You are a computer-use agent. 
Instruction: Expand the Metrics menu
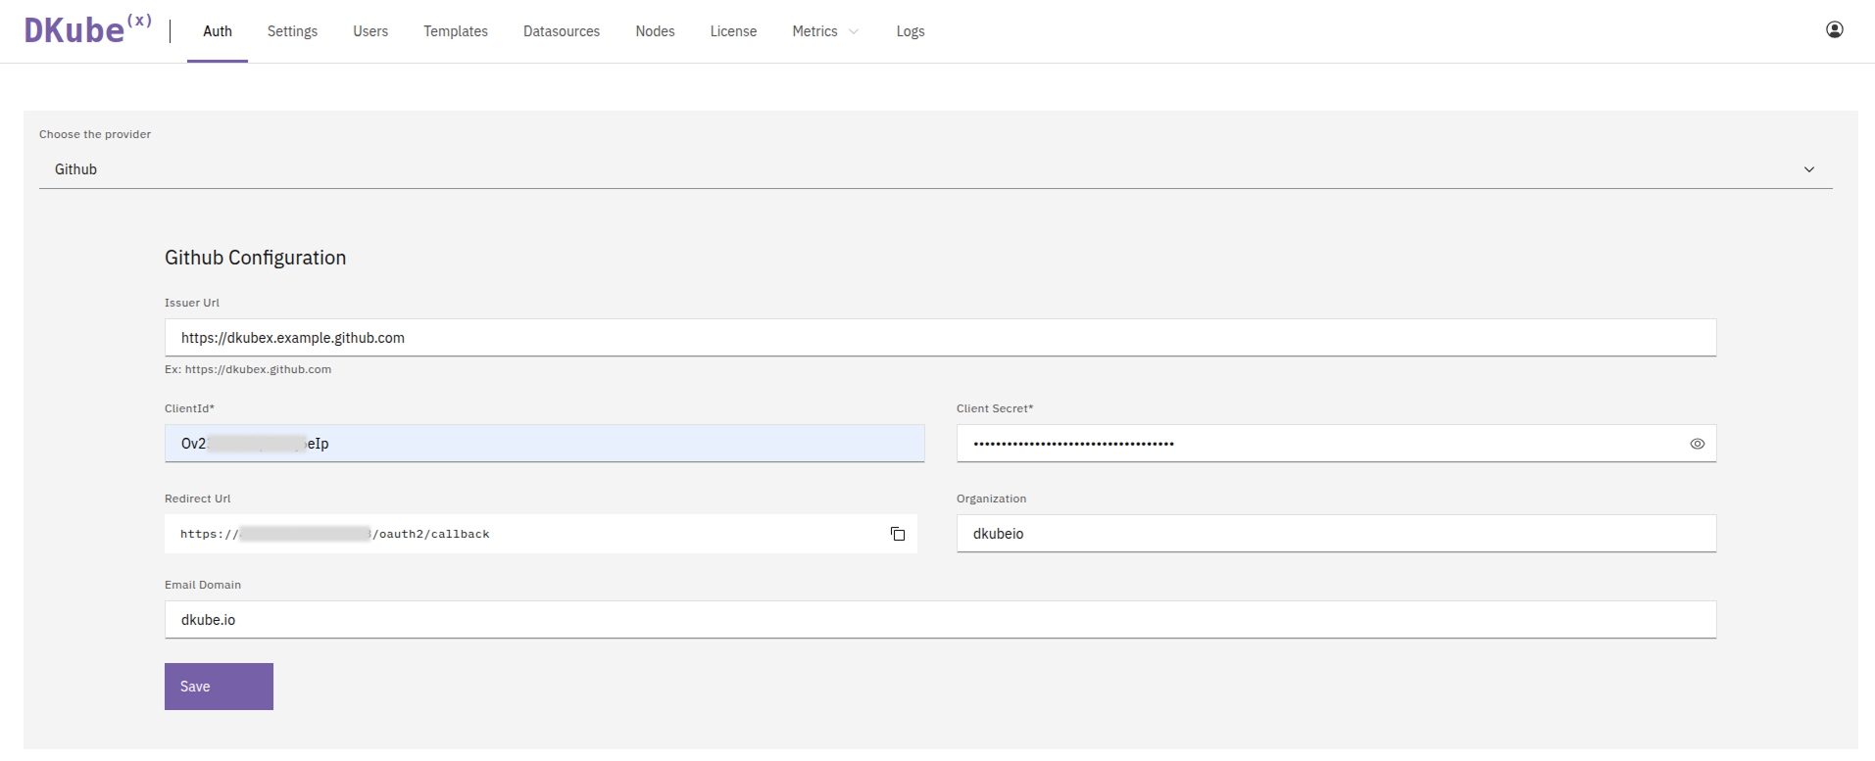(825, 31)
